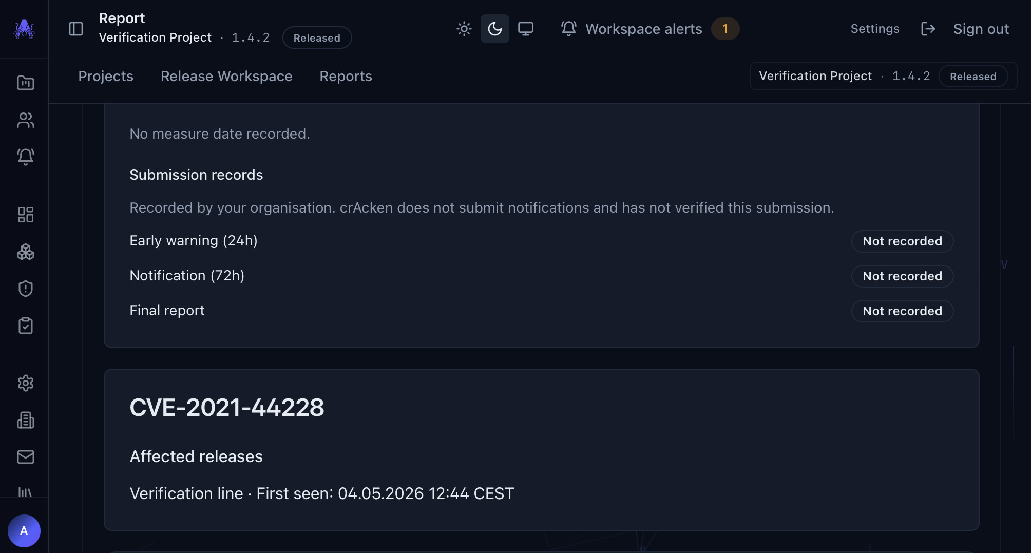Click the alerts count badge 1

(725, 29)
